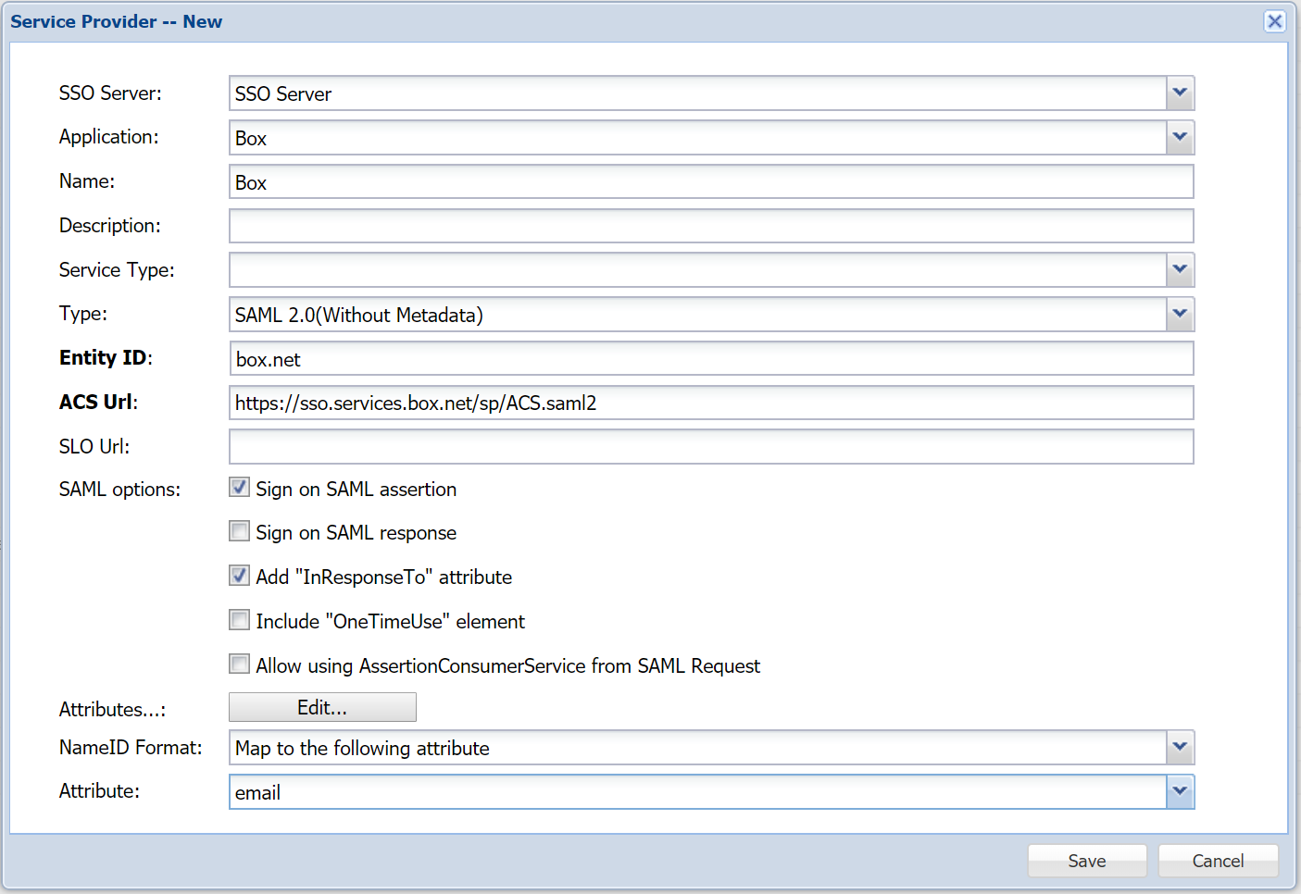Enable Include OneTimeUse element checkbox
The image size is (1301, 894).
click(240, 620)
